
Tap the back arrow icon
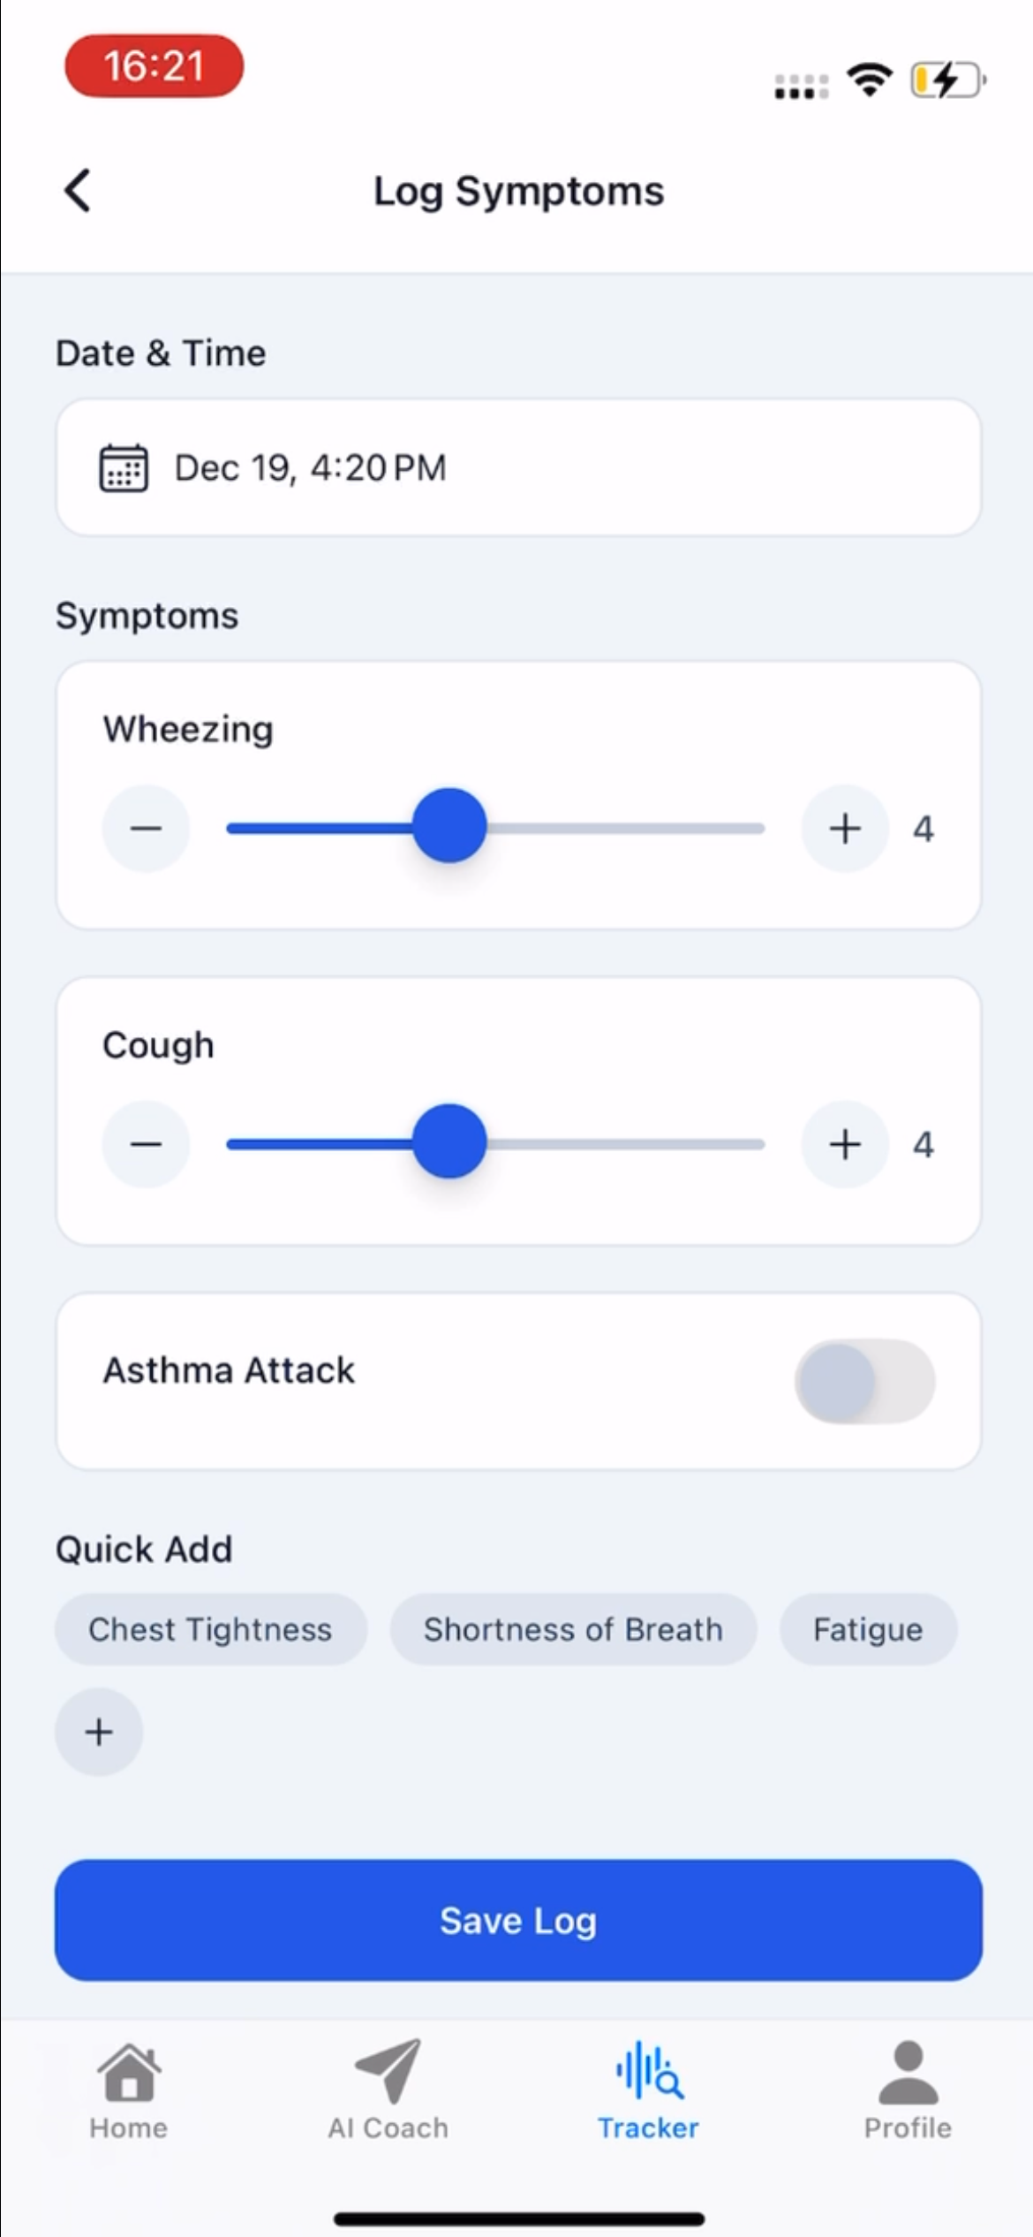(x=78, y=191)
